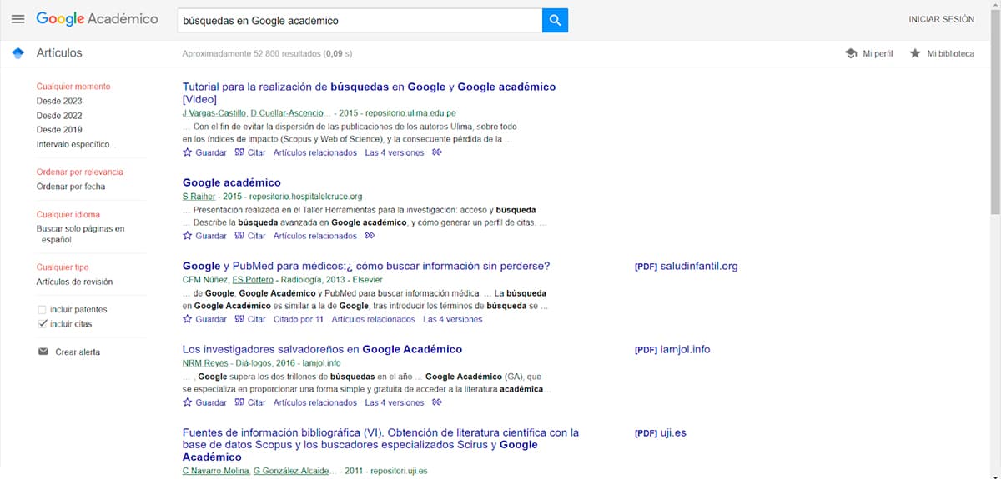
Task: Uncheck the incluir citas checkbox
Action: (43, 323)
